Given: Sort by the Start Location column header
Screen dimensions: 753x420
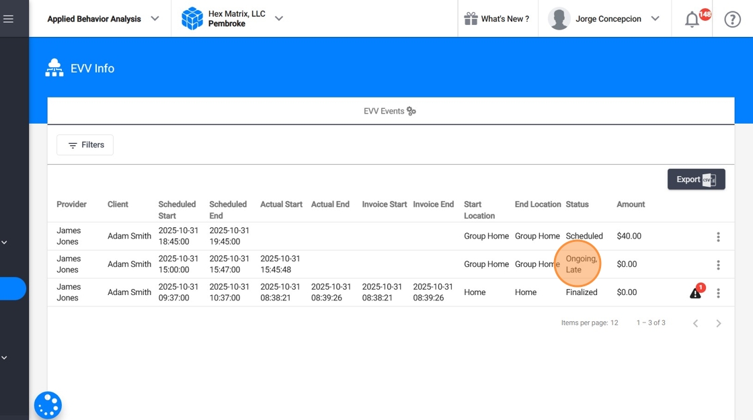Looking at the screenshot, I should [x=479, y=210].
